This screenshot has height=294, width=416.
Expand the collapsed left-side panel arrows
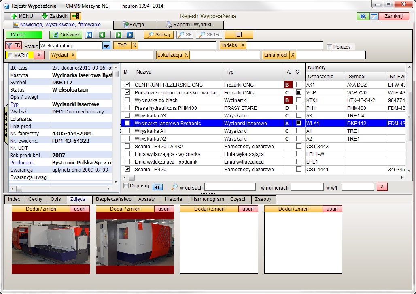click(6, 125)
